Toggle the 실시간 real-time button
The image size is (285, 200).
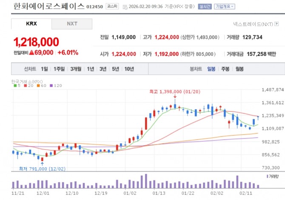point(205,6)
